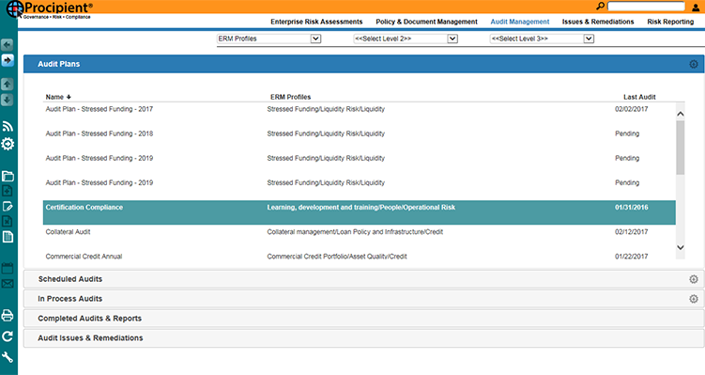Sort by Last Audit column header
Image resolution: width=705 pixels, height=375 pixels.
coord(639,97)
